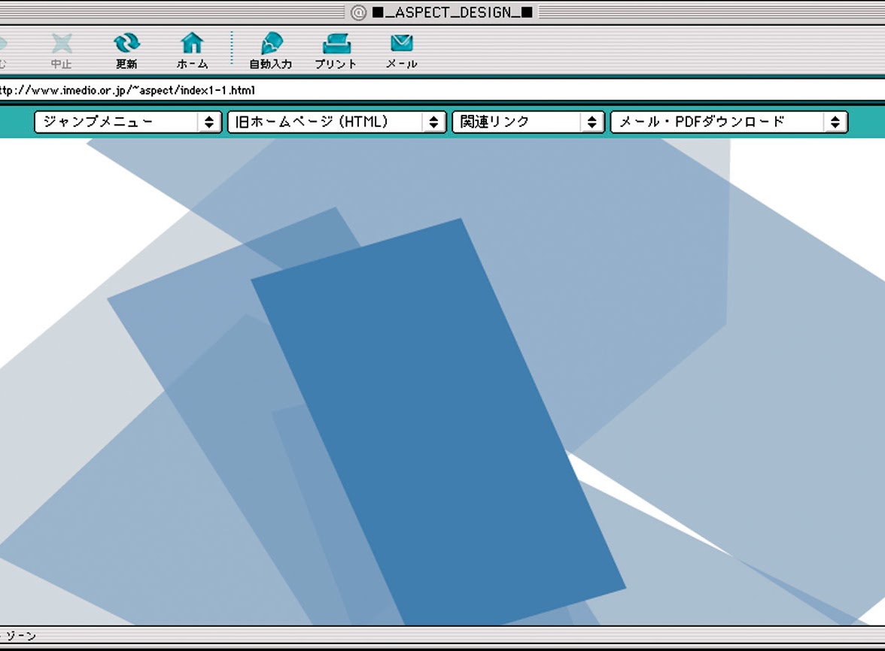Click the dotted toolbar separator line
Screen dimensions: 885x651
pyautogui.click(x=232, y=50)
